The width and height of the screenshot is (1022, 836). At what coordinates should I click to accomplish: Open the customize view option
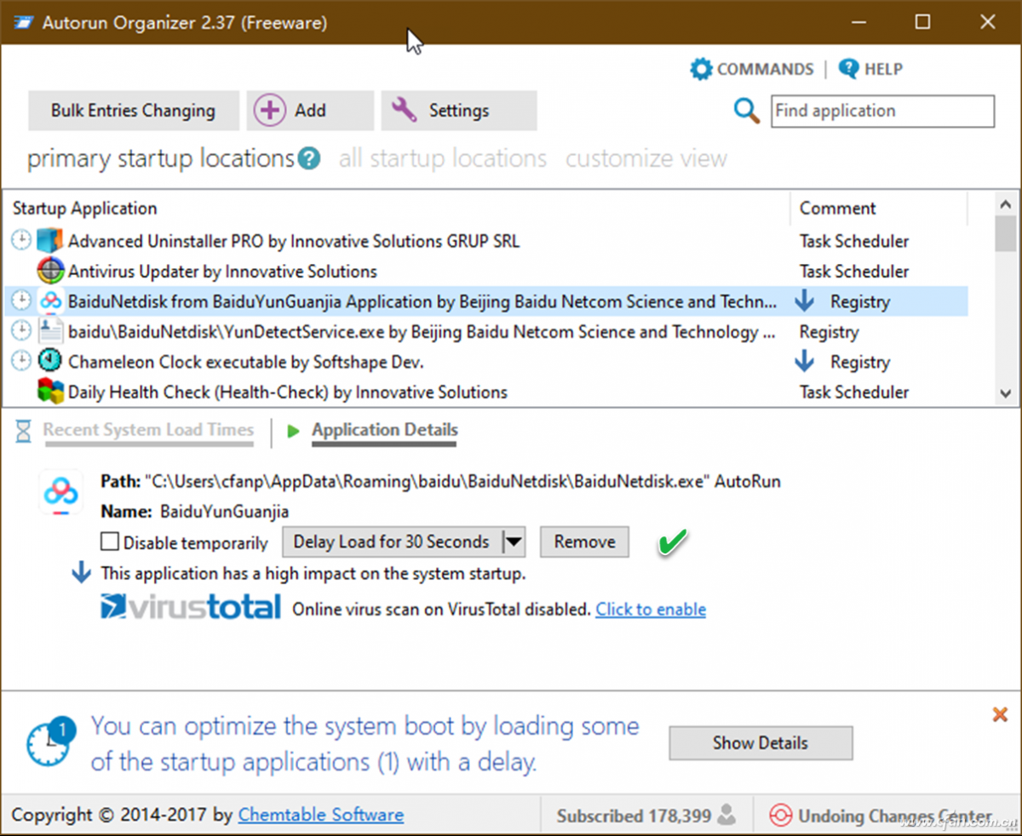[646, 158]
